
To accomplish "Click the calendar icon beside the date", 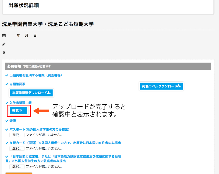I will click(4, 35).
